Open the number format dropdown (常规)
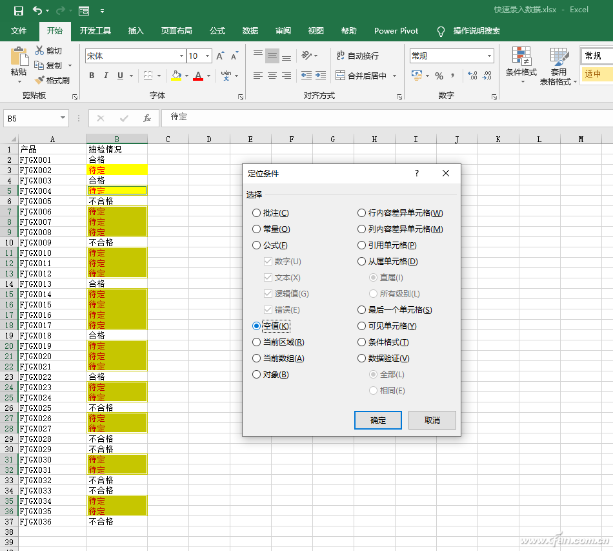Screen dimensions: 613x551 pyautogui.click(x=489, y=56)
